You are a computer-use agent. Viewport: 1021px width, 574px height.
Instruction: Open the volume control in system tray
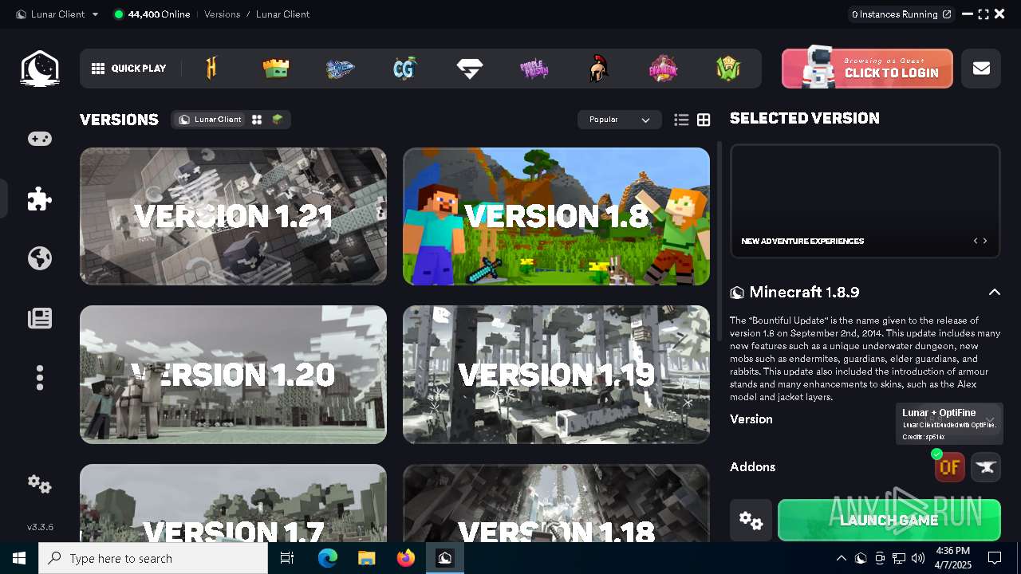click(918, 558)
